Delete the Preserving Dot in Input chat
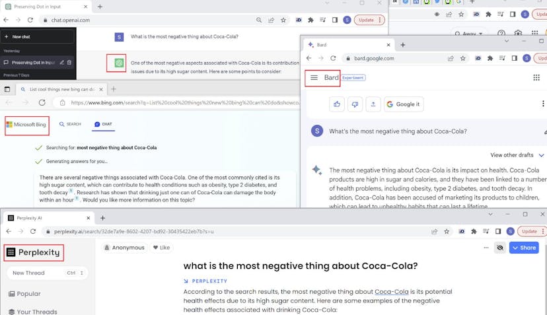The image size is (547, 315). point(69,63)
